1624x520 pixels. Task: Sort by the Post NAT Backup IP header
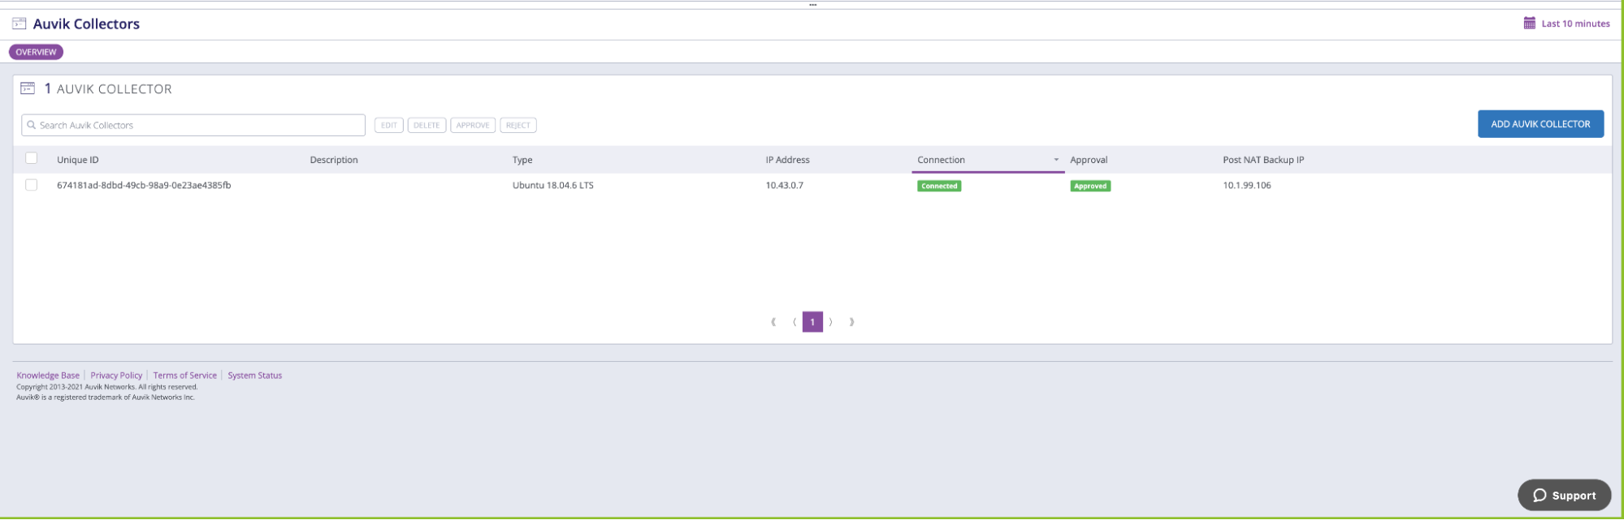(x=1263, y=160)
